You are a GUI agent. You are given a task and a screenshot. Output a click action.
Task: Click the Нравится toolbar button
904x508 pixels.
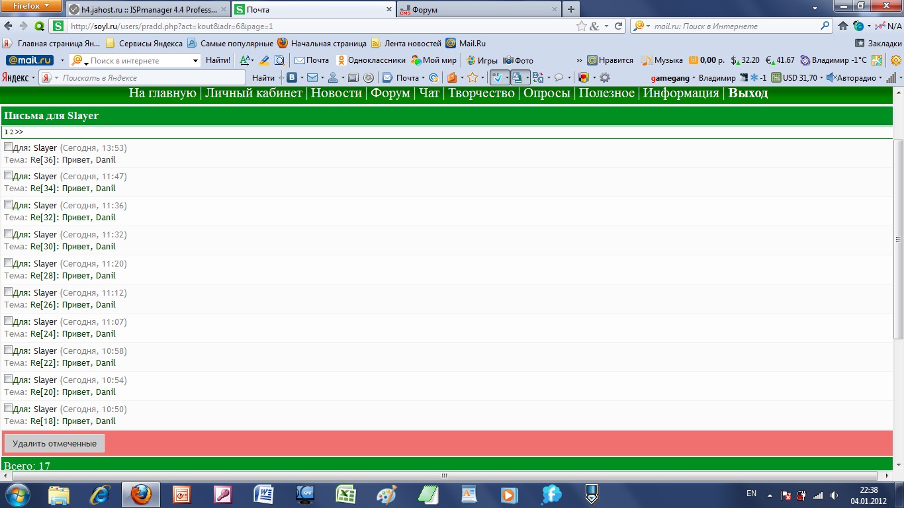pos(610,60)
